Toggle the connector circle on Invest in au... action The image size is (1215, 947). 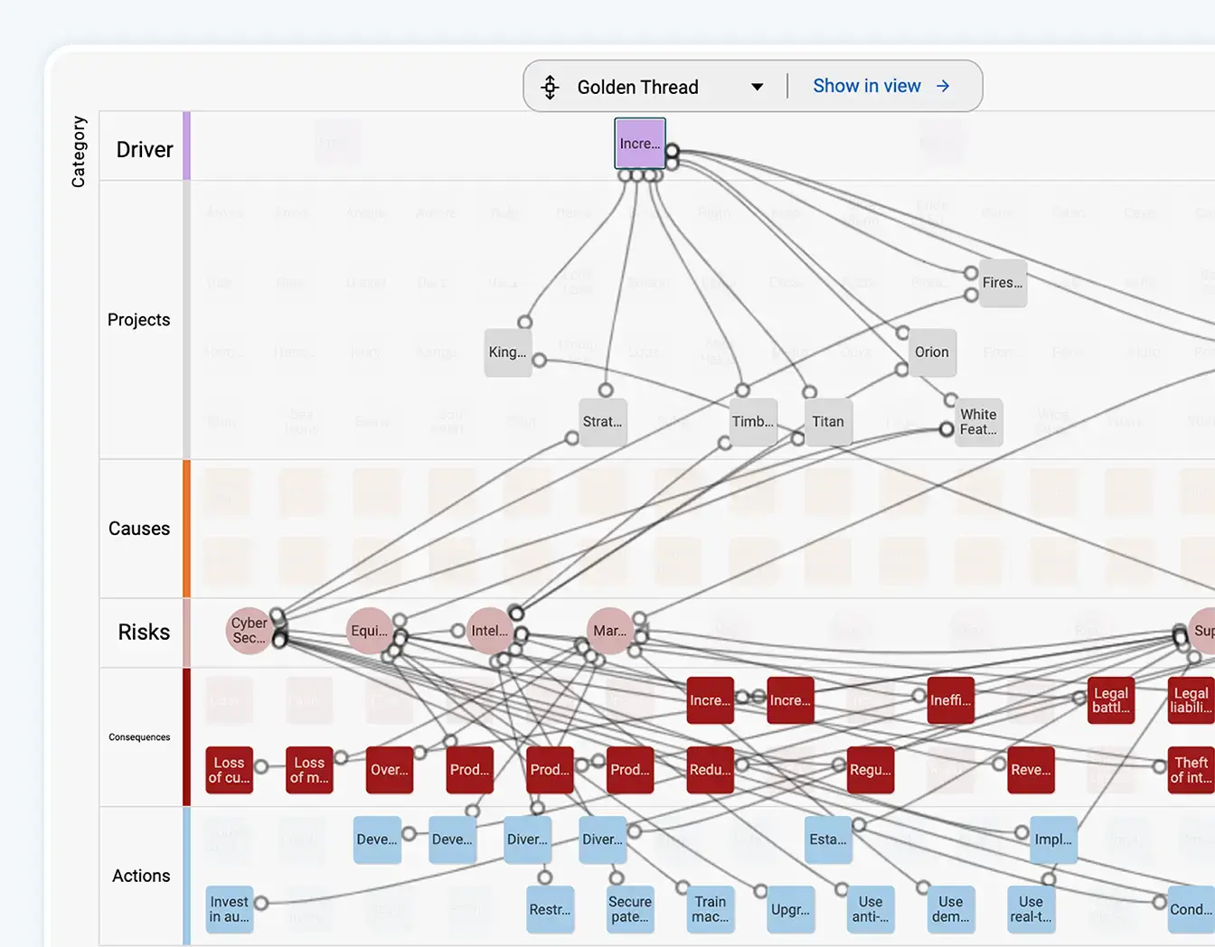[x=262, y=900]
